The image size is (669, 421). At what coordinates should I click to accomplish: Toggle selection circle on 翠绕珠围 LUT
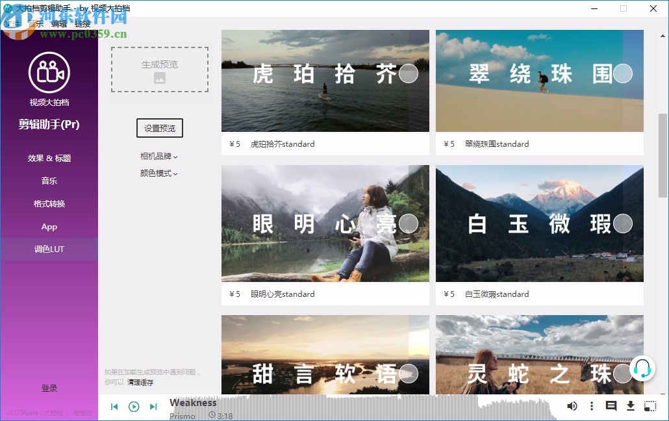[623, 74]
